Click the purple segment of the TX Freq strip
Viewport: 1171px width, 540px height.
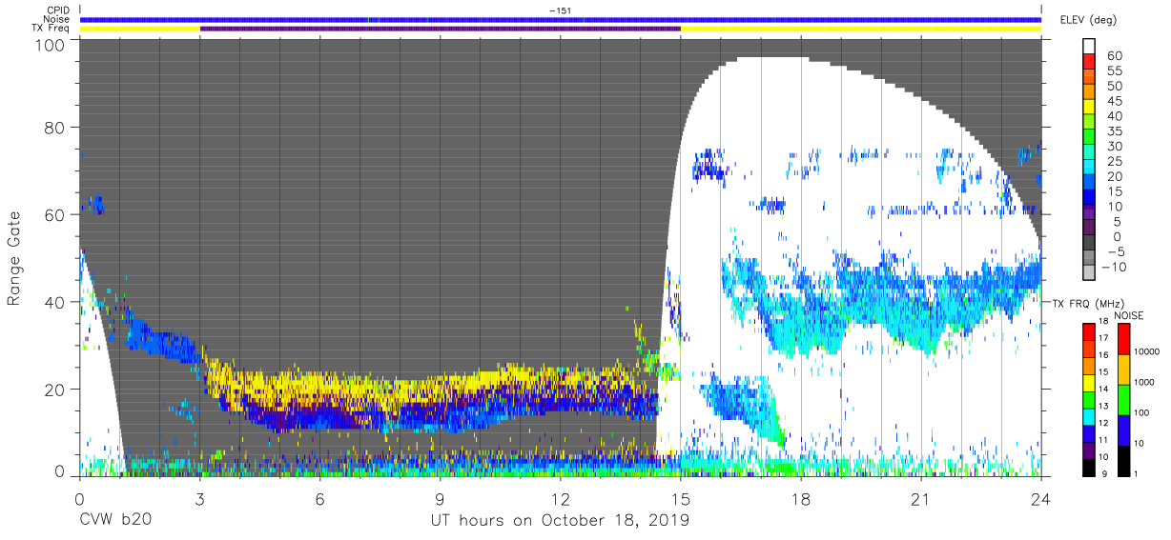click(x=441, y=29)
